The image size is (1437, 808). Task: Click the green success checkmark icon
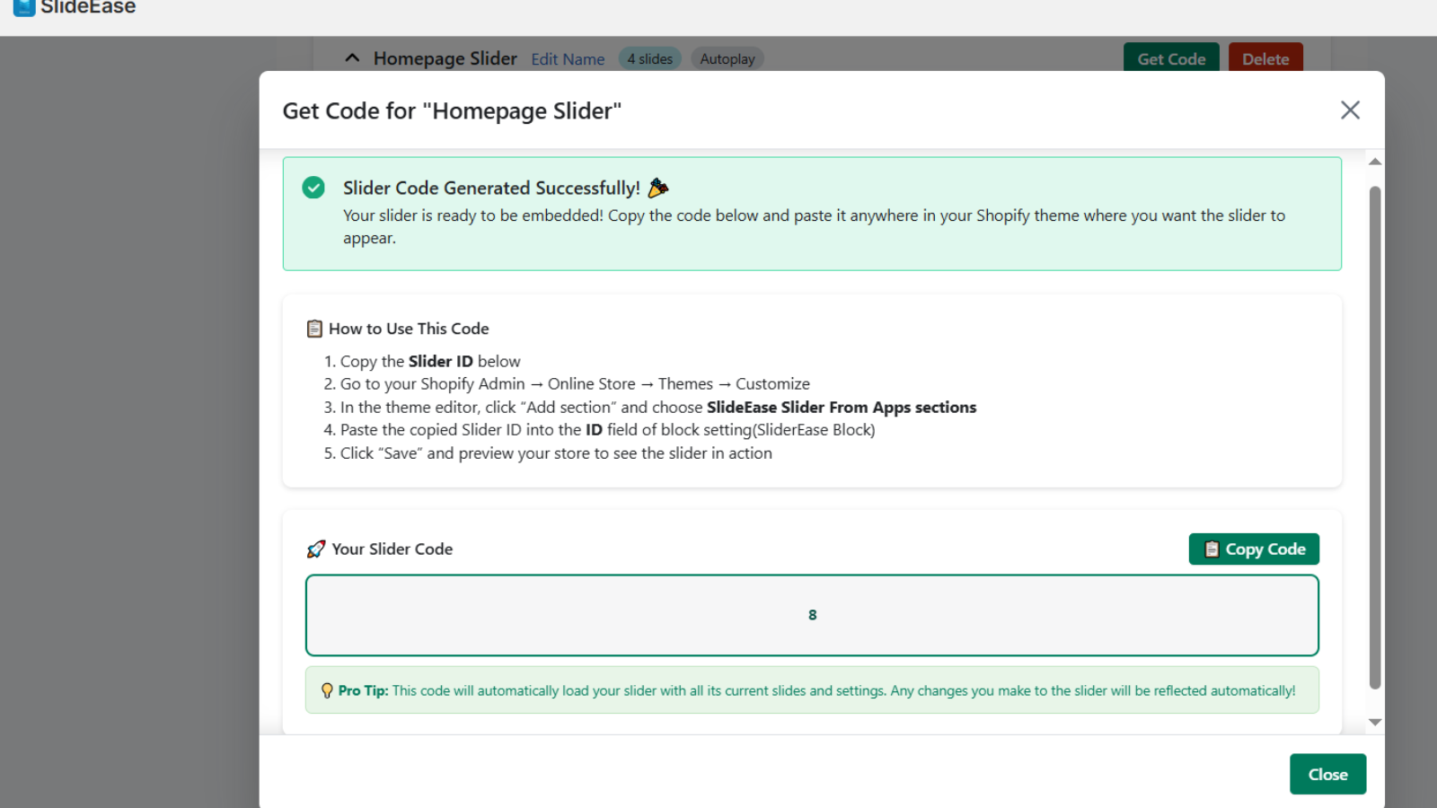pyautogui.click(x=313, y=188)
